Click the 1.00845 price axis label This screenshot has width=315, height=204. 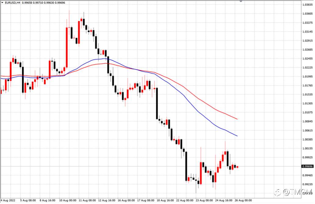tap(308, 121)
